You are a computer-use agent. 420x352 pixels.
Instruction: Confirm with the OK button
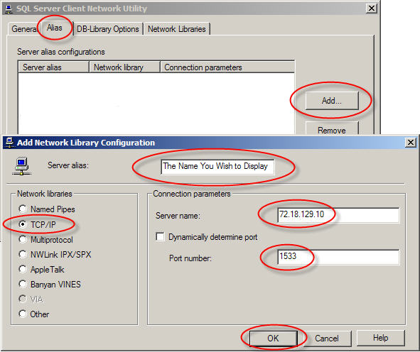pyautogui.click(x=273, y=339)
